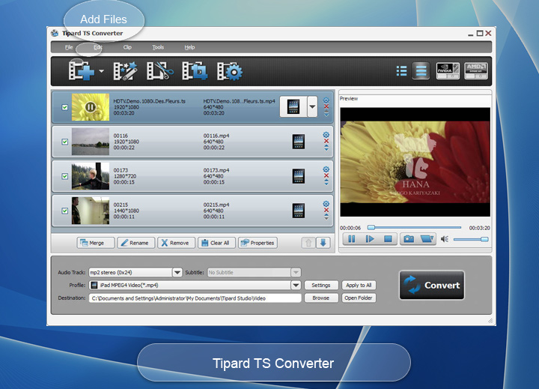Click the Add Files filmstrip plus icon

pos(82,71)
